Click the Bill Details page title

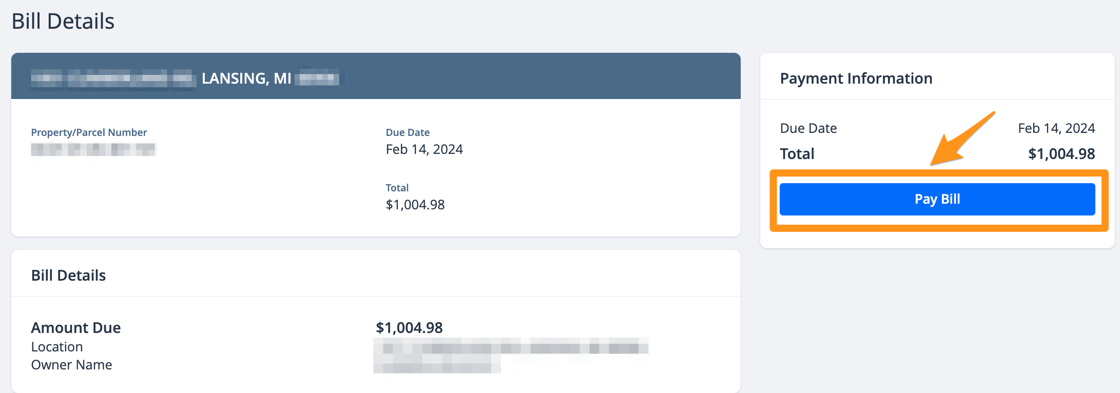[x=63, y=22]
